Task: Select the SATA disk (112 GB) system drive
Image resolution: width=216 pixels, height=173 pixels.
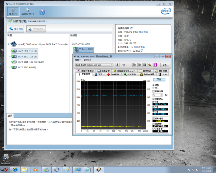Action: [x=28, y=62]
